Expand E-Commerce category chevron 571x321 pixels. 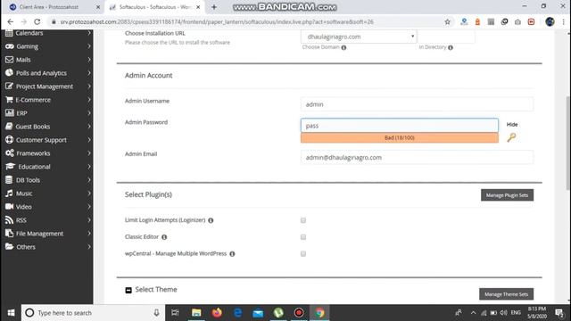pos(89,100)
